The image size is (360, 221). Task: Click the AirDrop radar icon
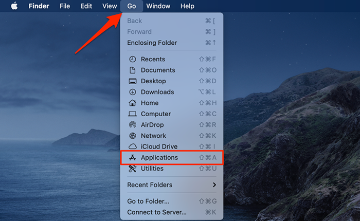pyautogui.click(x=133, y=124)
